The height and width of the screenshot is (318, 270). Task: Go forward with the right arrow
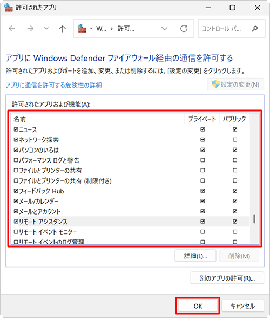coord(30,29)
